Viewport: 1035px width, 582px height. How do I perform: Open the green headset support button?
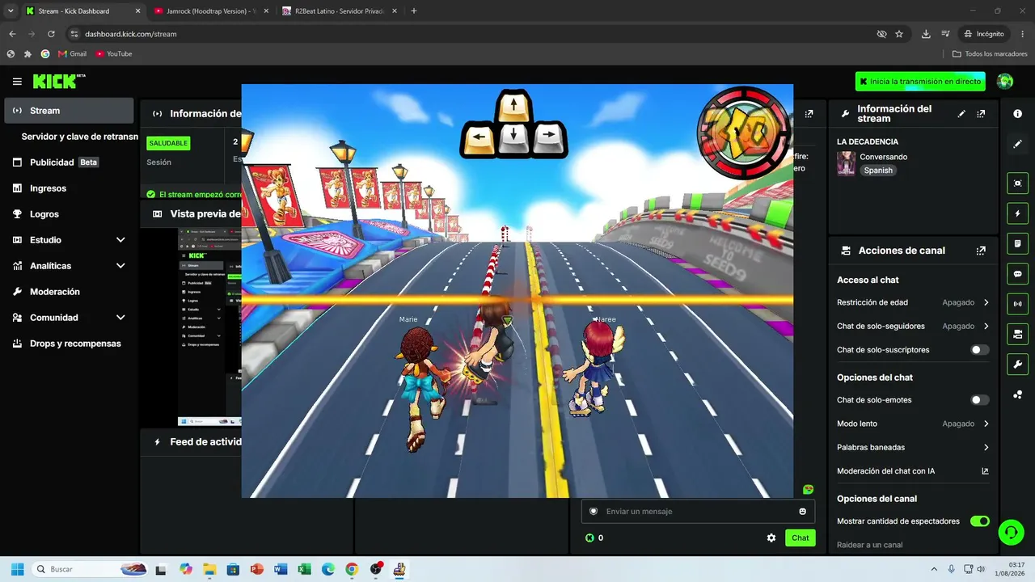tap(1011, 532)
